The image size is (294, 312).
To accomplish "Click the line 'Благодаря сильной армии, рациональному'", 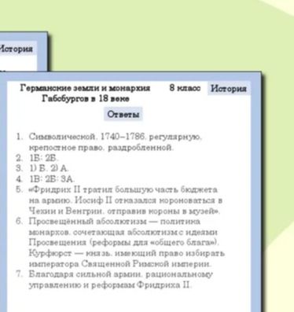I will tap(121, 274).
